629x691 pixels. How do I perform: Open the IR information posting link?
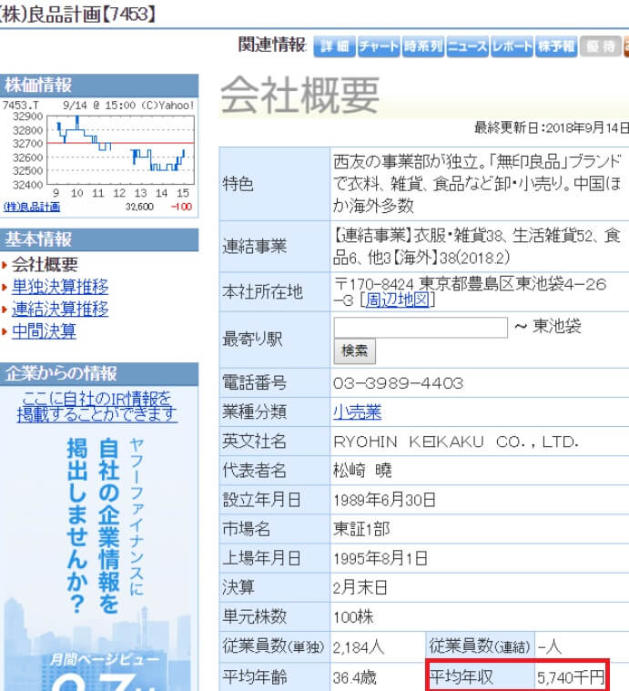tap(96, 407)
